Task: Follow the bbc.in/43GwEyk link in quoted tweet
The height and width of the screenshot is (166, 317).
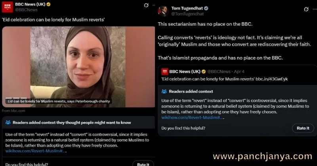Action: [x=271, y=79]
